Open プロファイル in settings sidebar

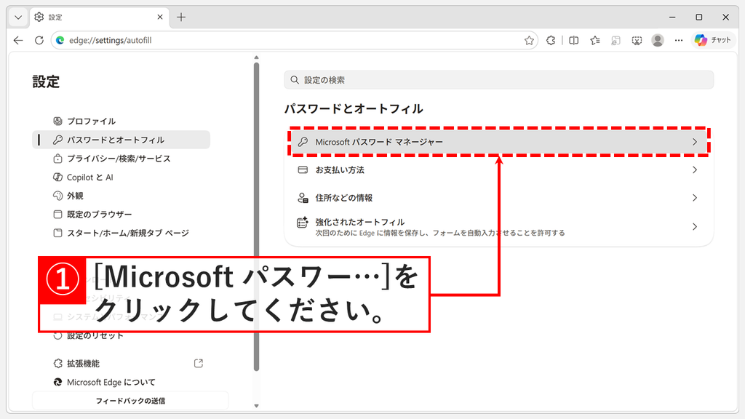pyautogui.click(x=121, y=121)
